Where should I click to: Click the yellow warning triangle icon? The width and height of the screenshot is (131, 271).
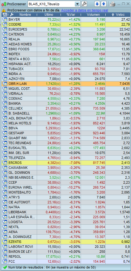tap(4, 10)
